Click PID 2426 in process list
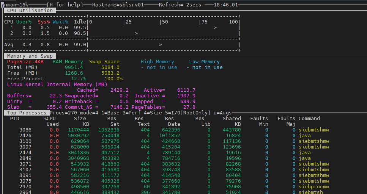The image size is (367, 194). (x=25, y=136)
